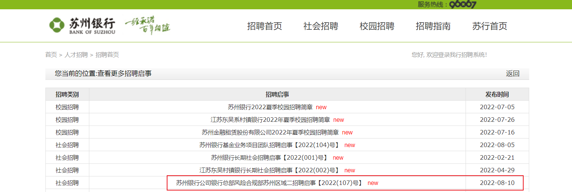Open the 招聘指南 menu item
572x192 pixels.
[x=433, y=26]
